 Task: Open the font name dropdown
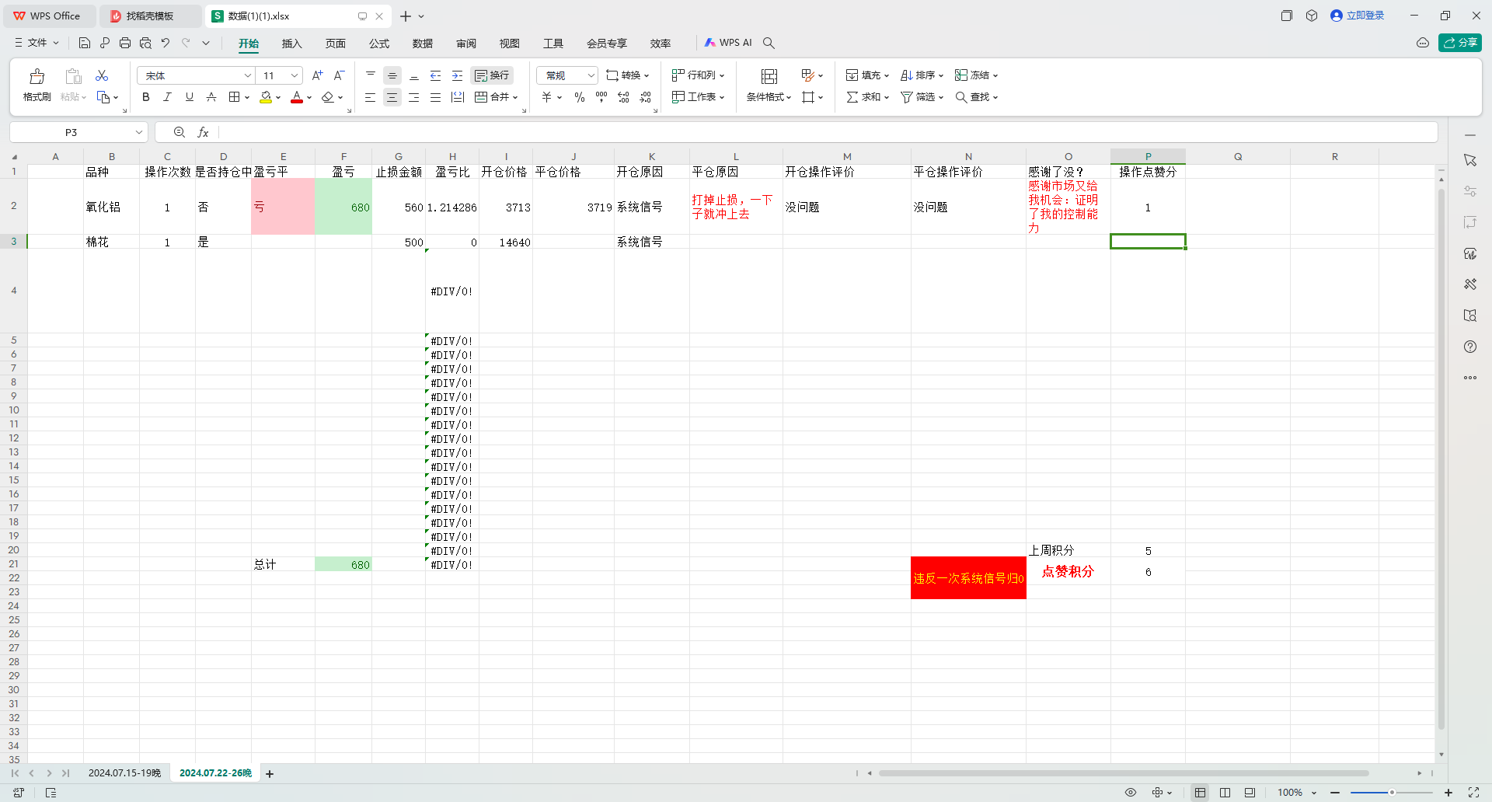[247, 75]
